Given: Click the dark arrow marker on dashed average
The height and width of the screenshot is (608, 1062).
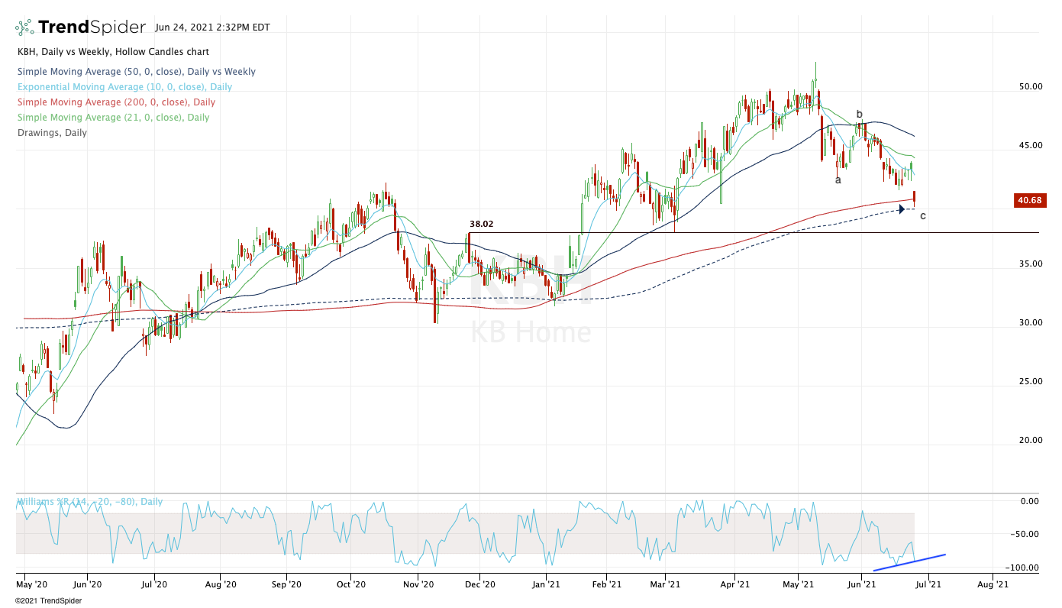Looking at the screenshot, I should click(x=902, y=209).
